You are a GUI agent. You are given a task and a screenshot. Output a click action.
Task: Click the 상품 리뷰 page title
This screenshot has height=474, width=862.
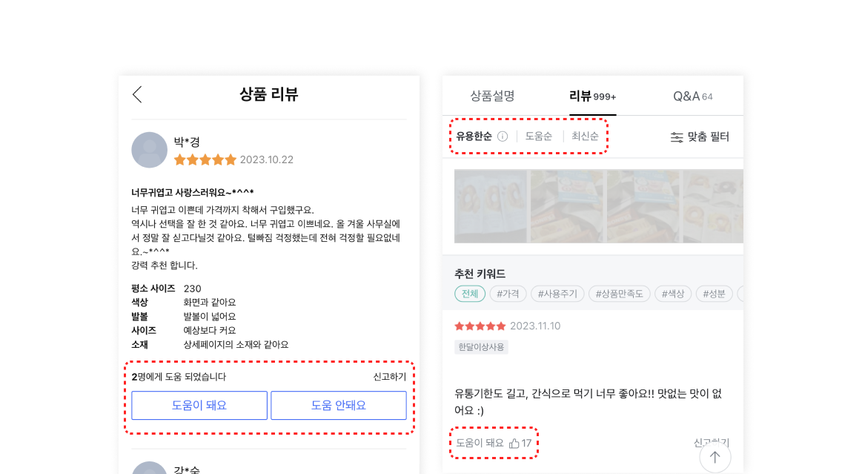pyautogui.click(x=269, y=95)
